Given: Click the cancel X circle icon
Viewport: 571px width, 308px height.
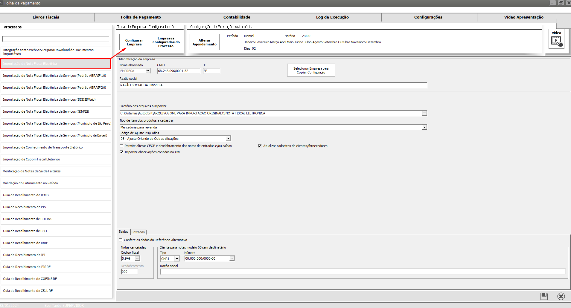Looking at the screenshot, I should [561, 296].
